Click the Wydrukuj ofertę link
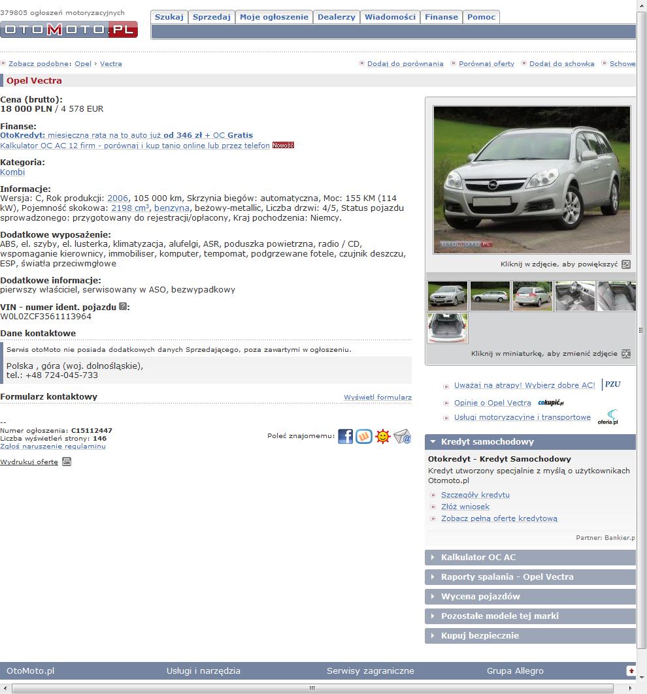 tap(29, 462)
